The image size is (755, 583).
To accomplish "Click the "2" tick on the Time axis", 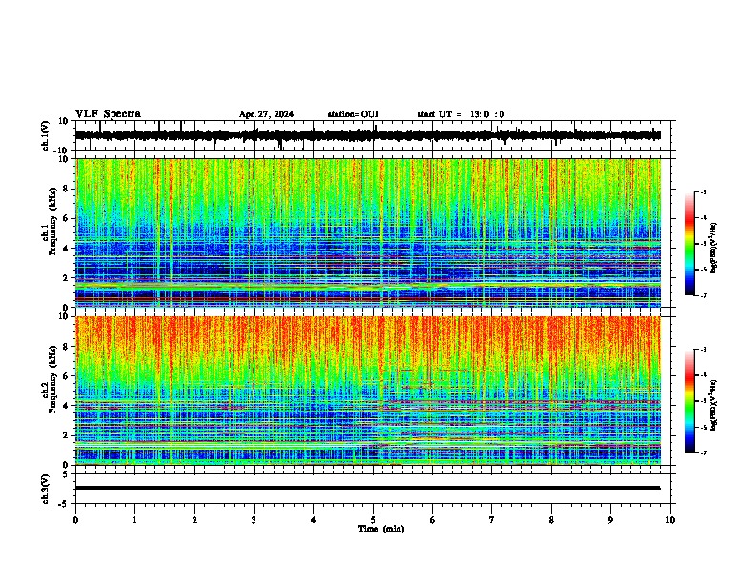I will [194, 520].
